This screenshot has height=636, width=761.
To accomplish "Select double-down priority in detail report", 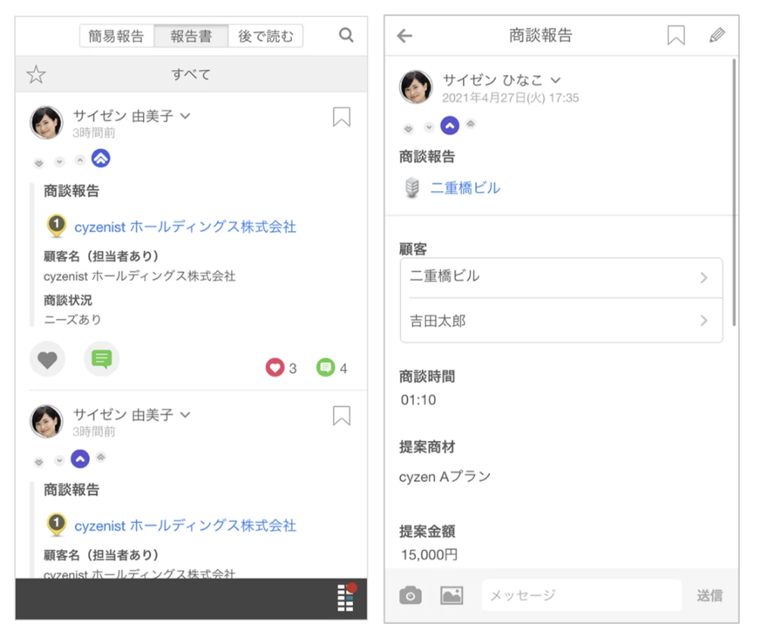I will point(408,128).
